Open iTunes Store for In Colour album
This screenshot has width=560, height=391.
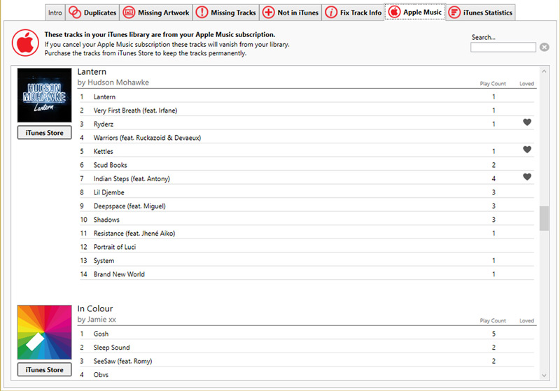coord(44,369)
